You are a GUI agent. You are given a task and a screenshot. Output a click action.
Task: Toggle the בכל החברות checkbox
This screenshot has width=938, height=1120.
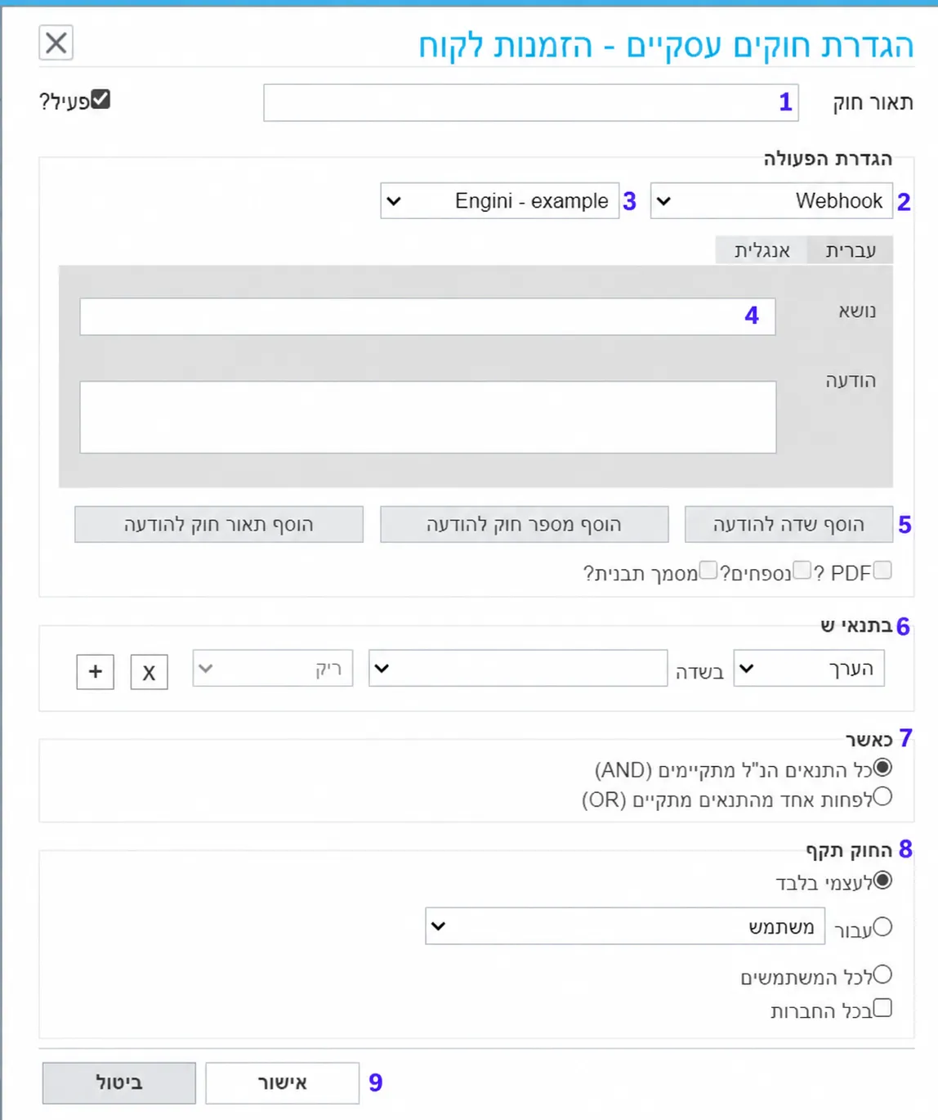point(882,1008)
